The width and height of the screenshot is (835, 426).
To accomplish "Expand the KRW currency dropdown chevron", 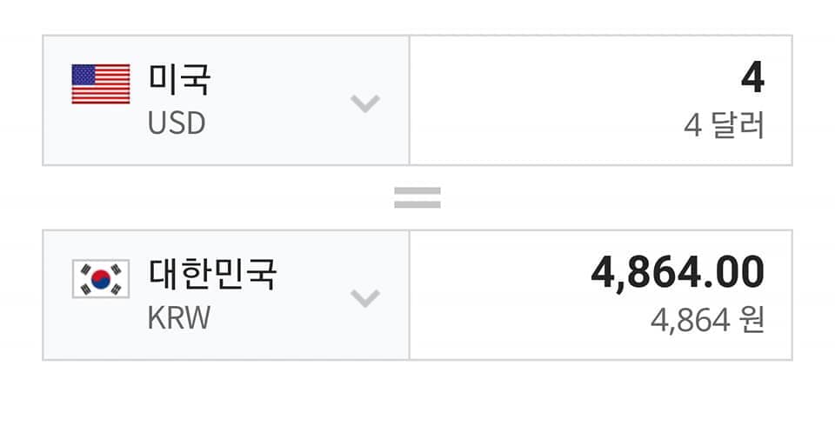I will (x=365, y=298).
